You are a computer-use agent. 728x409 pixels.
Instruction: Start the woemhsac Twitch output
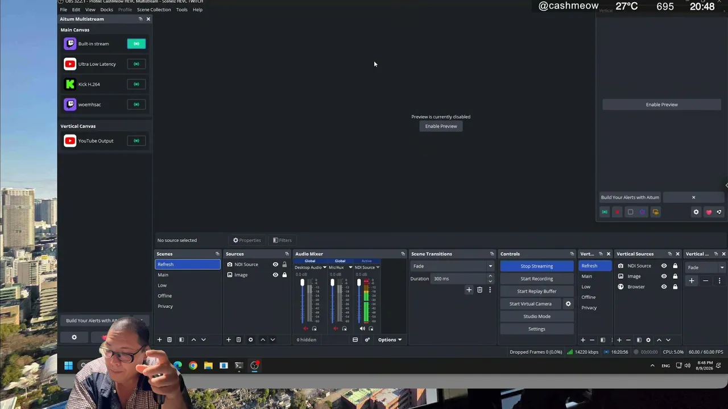136,105
